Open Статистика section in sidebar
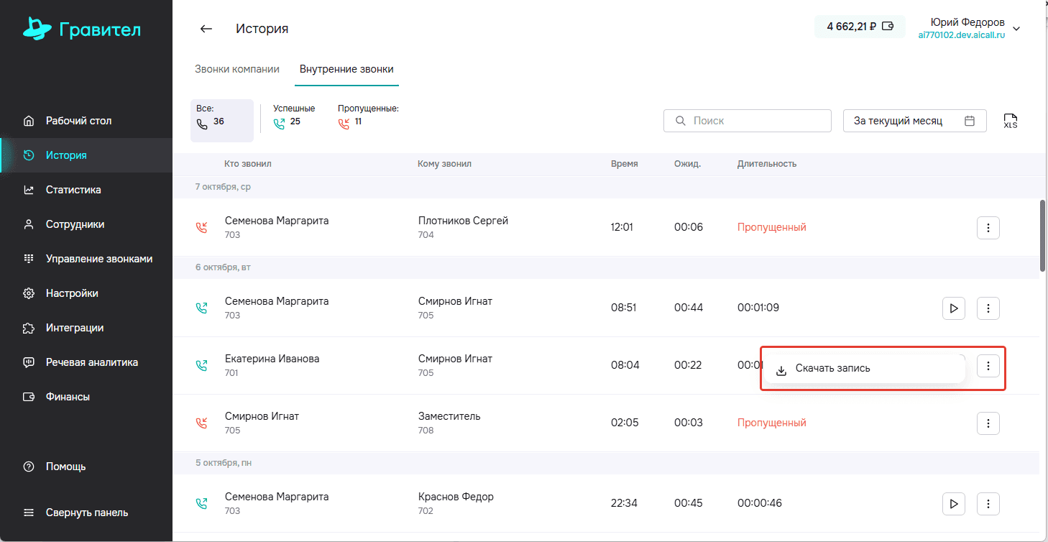Image resolution: width=1048 pixels, height=542 pixels. coord(86,190)
